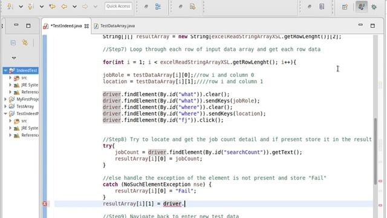
Task: Open the Next Annotation dropdown arrow
Action: click(21, 7)
